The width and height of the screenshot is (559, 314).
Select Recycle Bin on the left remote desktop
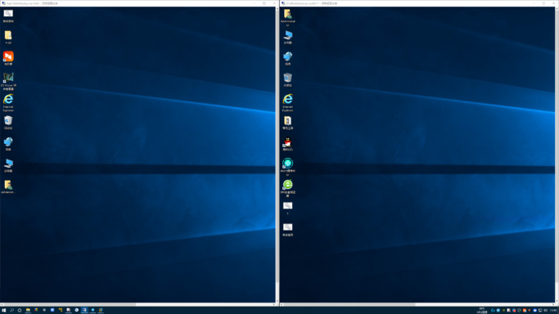tap(8, 123)
